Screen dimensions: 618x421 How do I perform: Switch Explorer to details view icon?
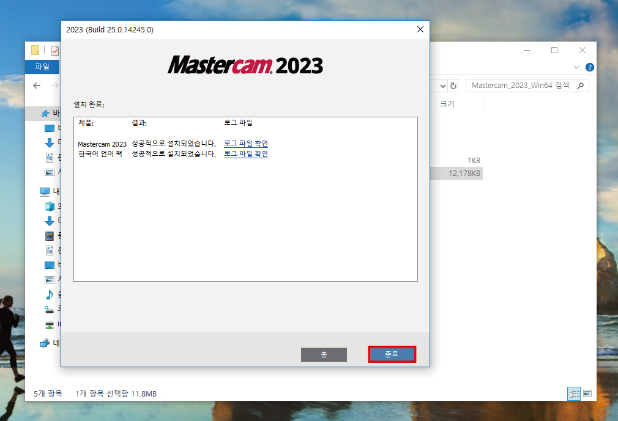pyautogui.click(x=575, y=394)
